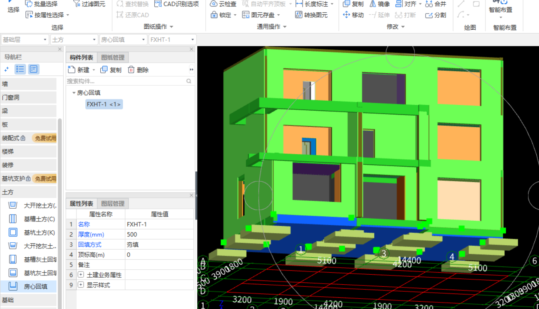The width and height of the screenshot is (539, 309).
Task: Expand the 土建业务属性 property row
Action: click(81, 275)
